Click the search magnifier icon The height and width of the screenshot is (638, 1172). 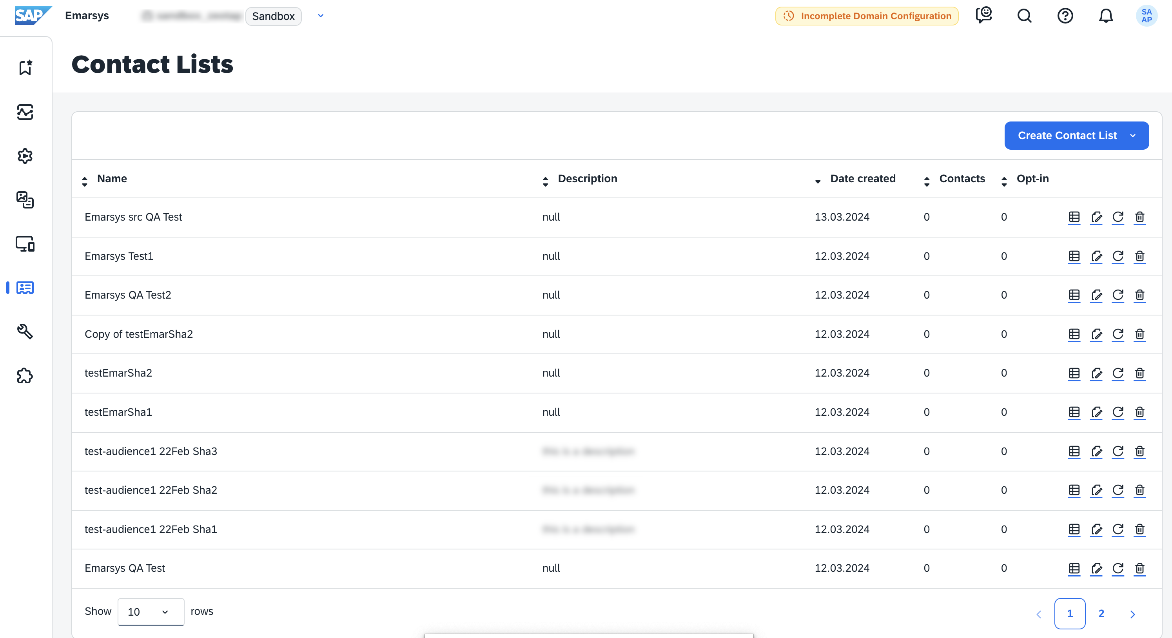point(1024,16)
